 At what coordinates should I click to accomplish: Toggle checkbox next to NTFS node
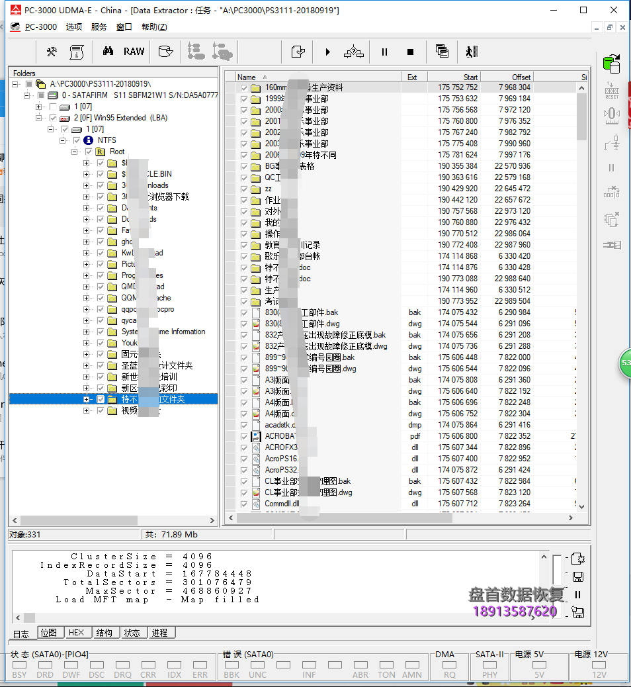pos(77,140)
